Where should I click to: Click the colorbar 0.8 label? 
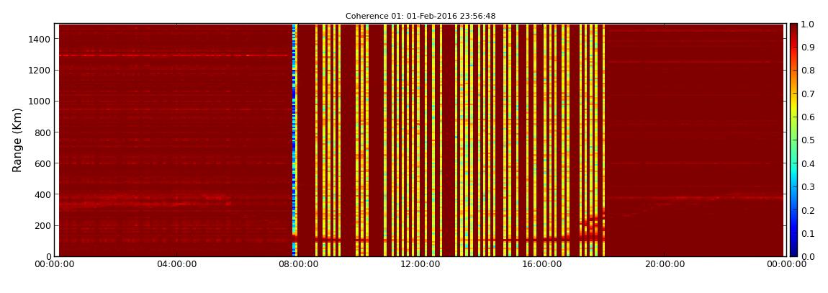click(809, 71)
